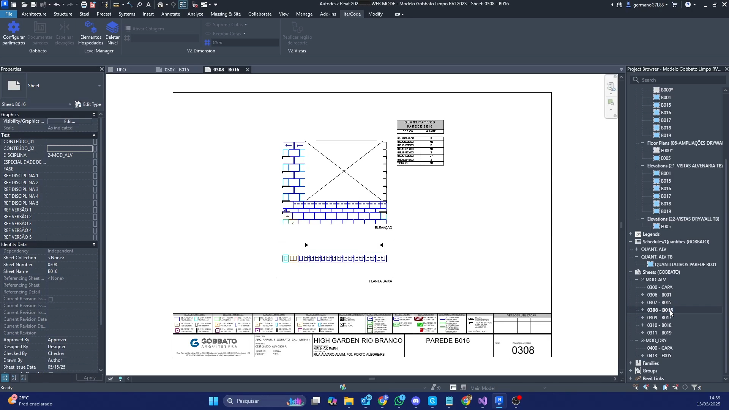Toggle the Current Revision Issued checkbox
This screenshot has width=729, height=410.
click(50, 299)
